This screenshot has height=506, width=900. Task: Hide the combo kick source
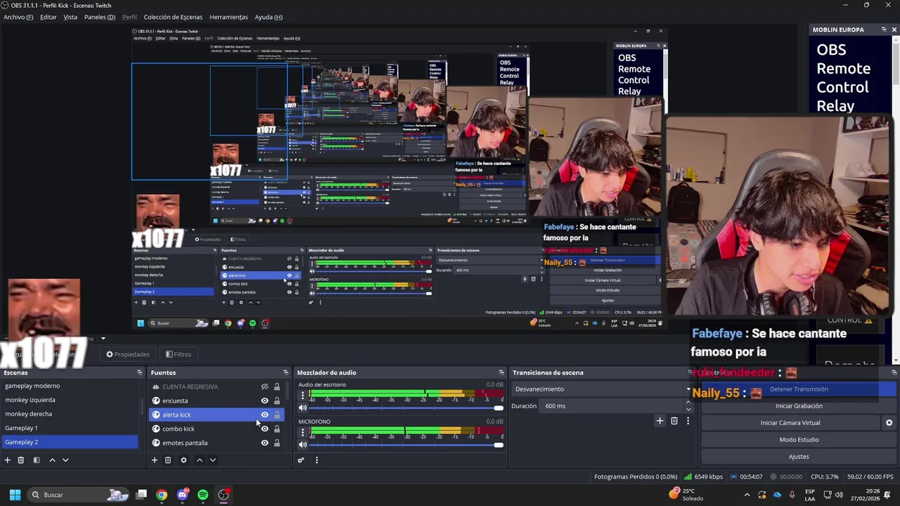[x=264, y=429]
